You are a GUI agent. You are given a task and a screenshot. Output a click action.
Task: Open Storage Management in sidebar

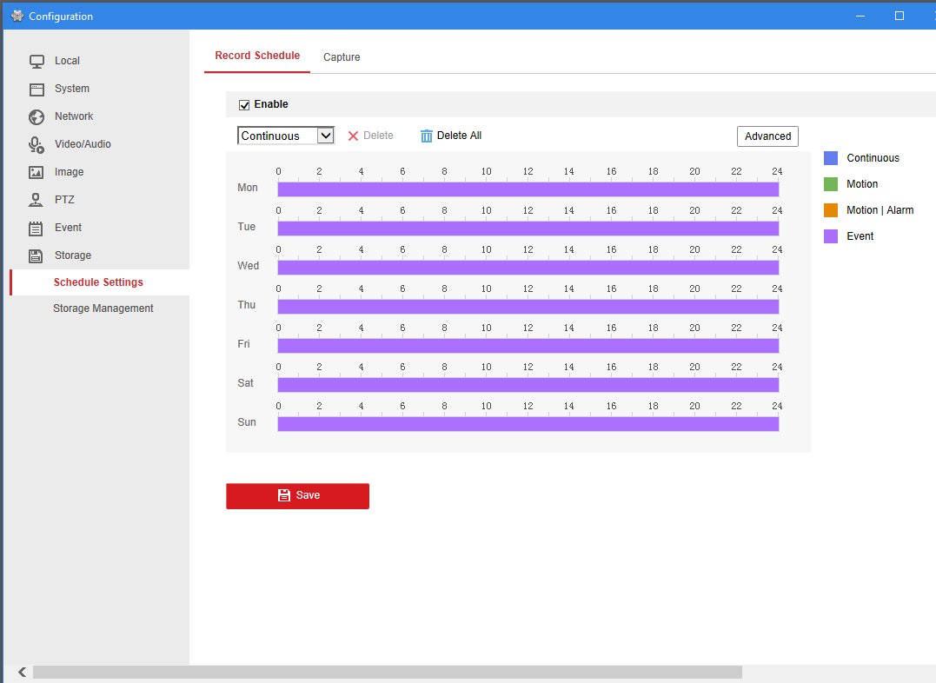coord(103,308)
